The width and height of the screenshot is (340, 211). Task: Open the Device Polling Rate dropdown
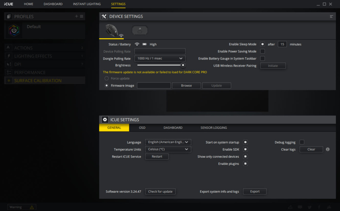point(160,51)
